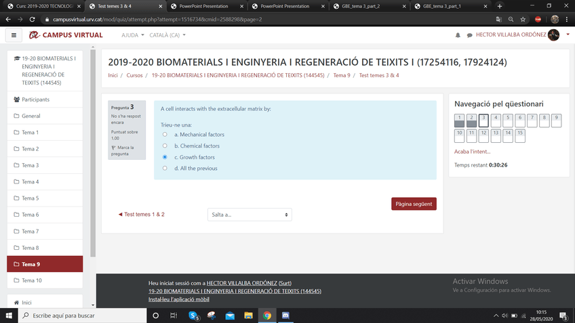Open the 'Salta a...' dropdown
The width and height of the screenshot is (575, 323).
click(x=250, y=215)
